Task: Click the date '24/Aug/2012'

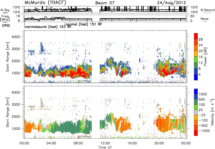Action: click(171, 3)
